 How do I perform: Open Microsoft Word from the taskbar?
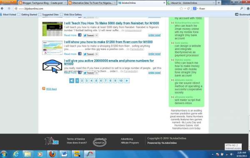click(x=64, y=154)
